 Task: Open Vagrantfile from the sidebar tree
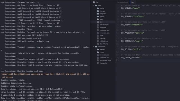click(x=103, y=63)
